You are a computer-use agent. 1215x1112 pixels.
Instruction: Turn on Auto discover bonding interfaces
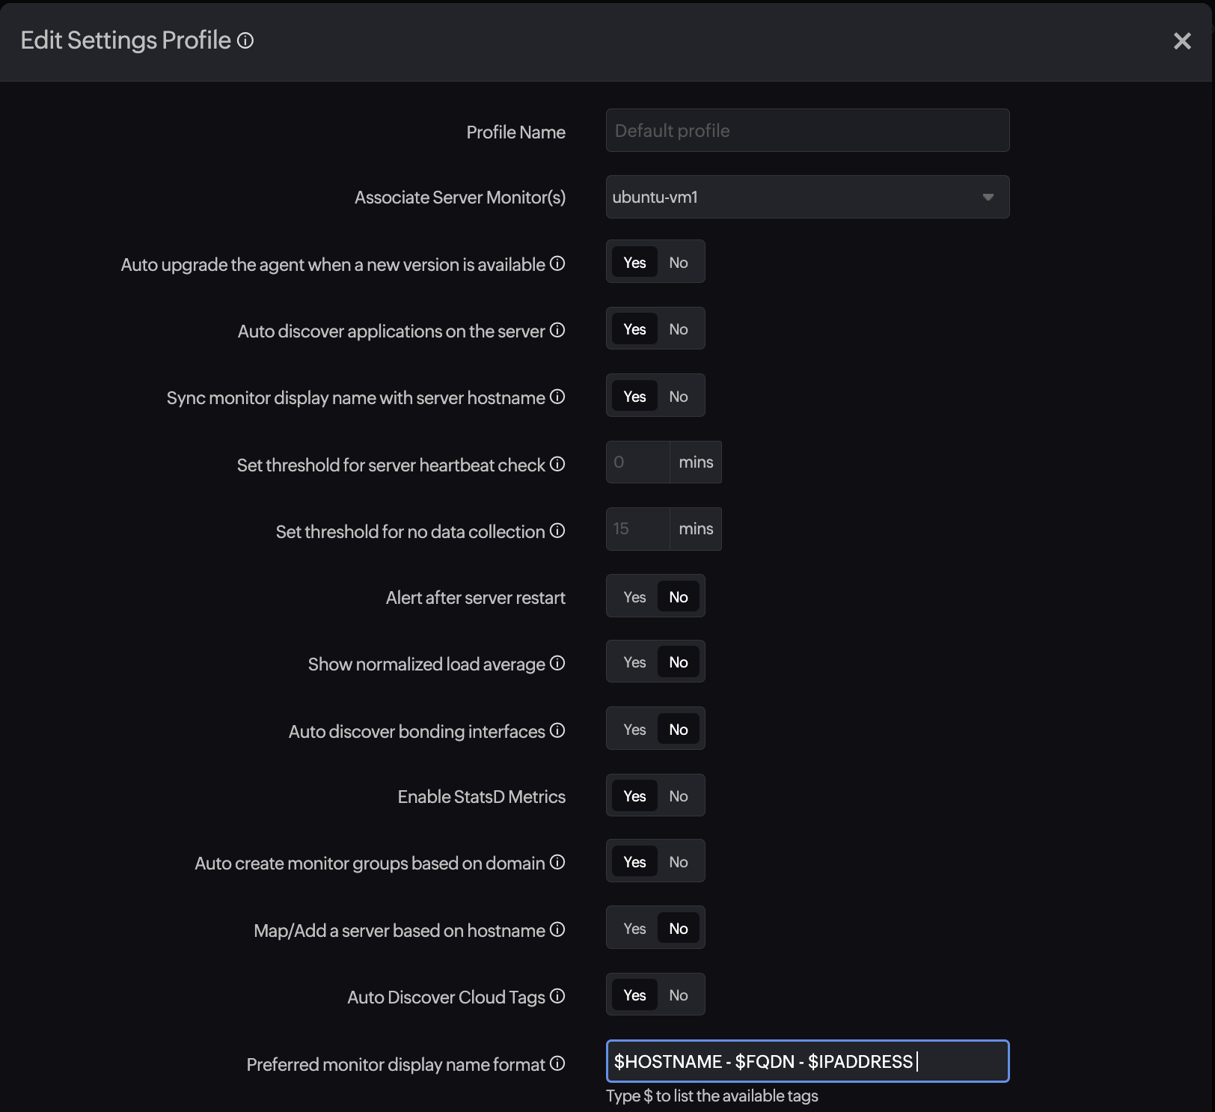pos(634,728)
